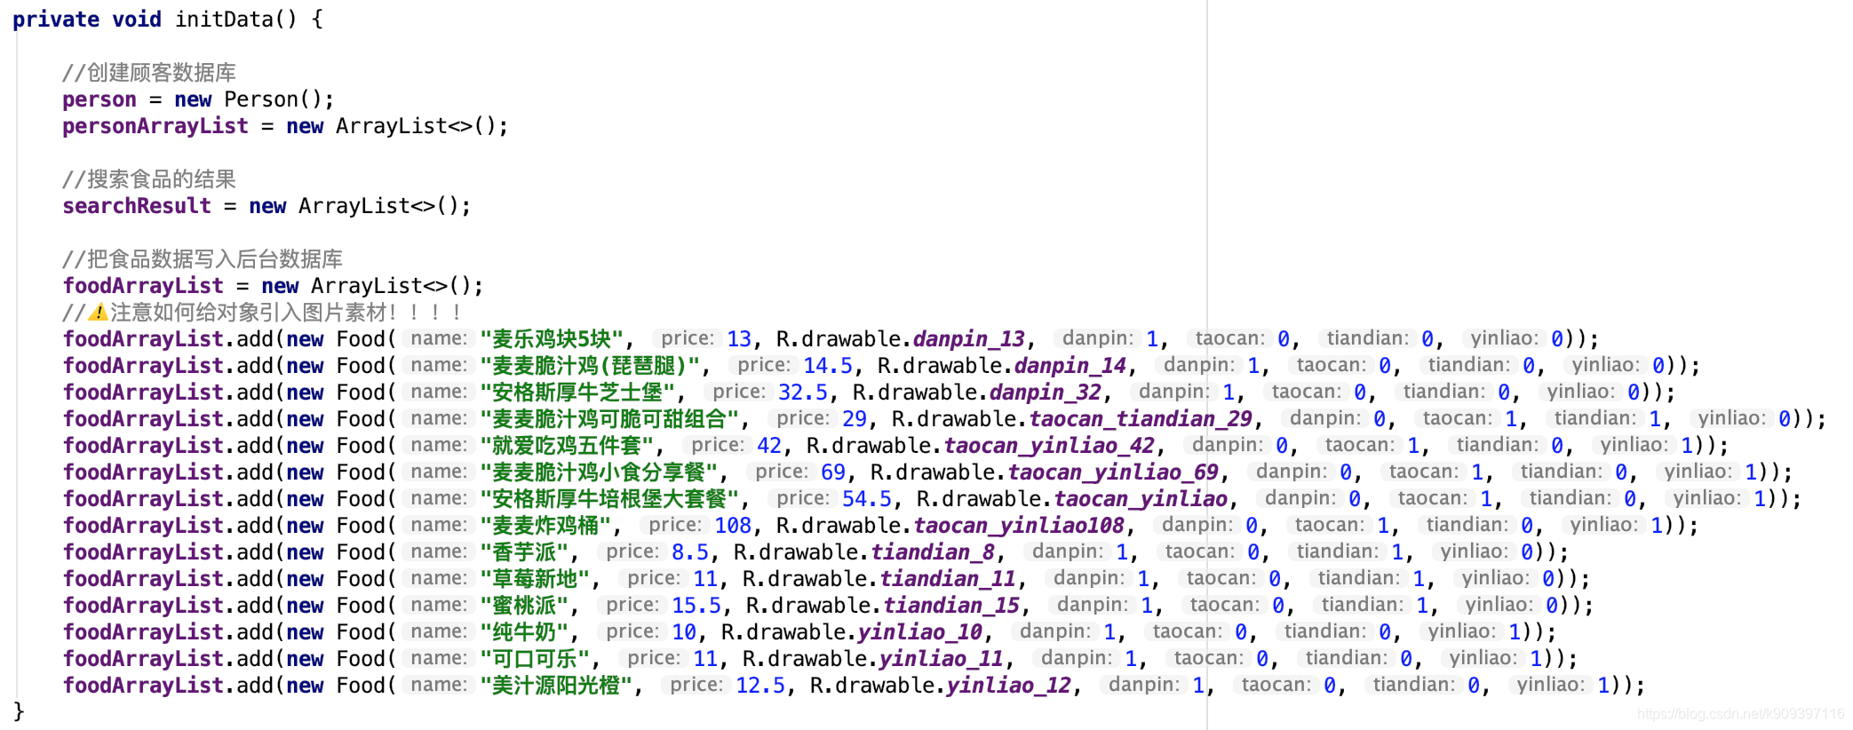
Task: Click the warning emoji in the comment
Action: [x=98, y=312]
